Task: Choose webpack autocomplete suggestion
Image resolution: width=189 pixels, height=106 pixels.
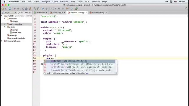Action: [x=79, y=61]
